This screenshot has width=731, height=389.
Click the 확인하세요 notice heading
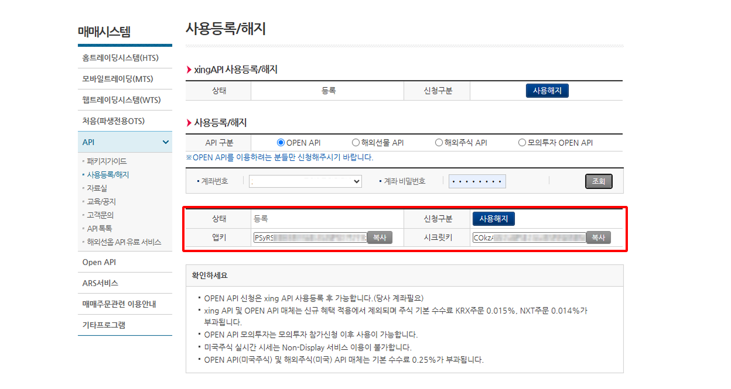point(210,275)
